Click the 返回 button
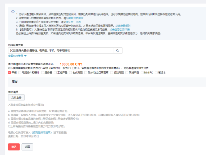 [x=27, y=147]
